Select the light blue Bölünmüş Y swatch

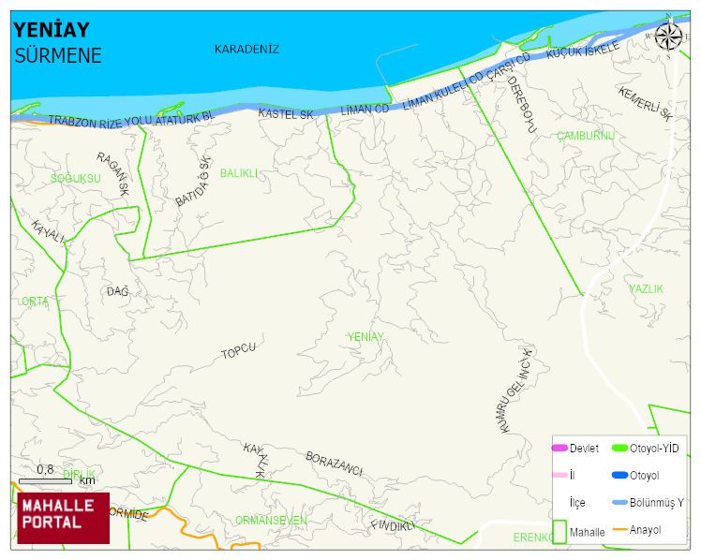[x=619, y=503]
